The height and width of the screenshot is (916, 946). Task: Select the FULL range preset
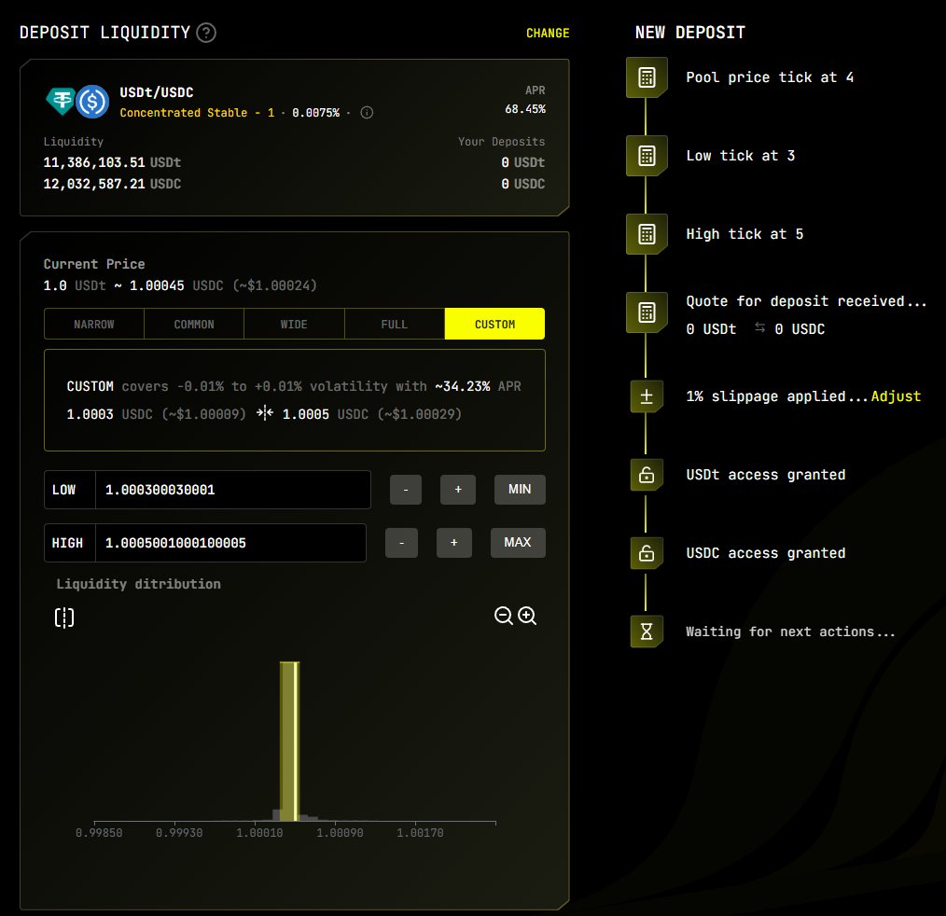point(395,324)
